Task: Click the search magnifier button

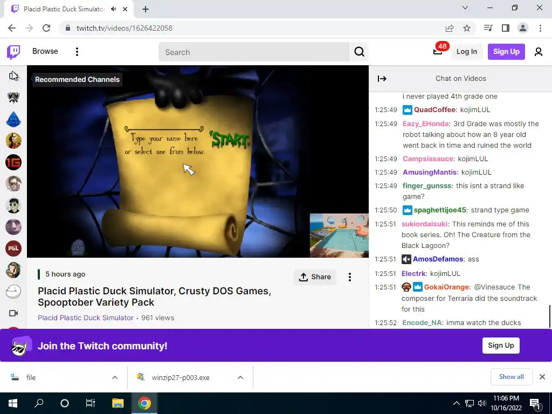Action: pos(359,52)
